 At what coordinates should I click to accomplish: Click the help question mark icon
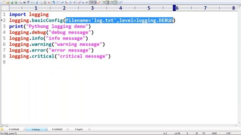120,3
